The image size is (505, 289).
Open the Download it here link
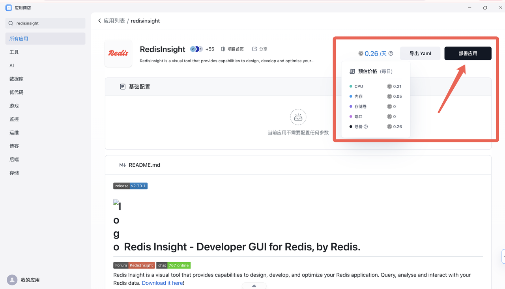click(162, 283)
